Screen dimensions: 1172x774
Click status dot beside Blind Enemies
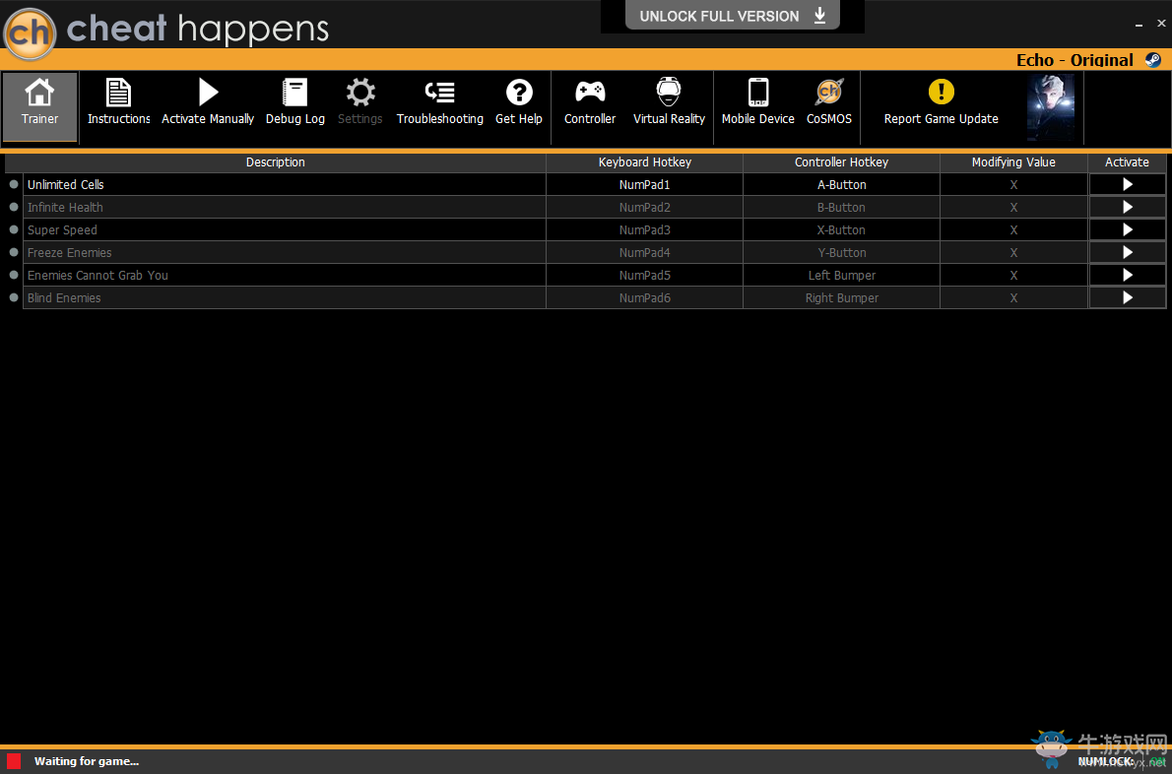coord(14,297)
